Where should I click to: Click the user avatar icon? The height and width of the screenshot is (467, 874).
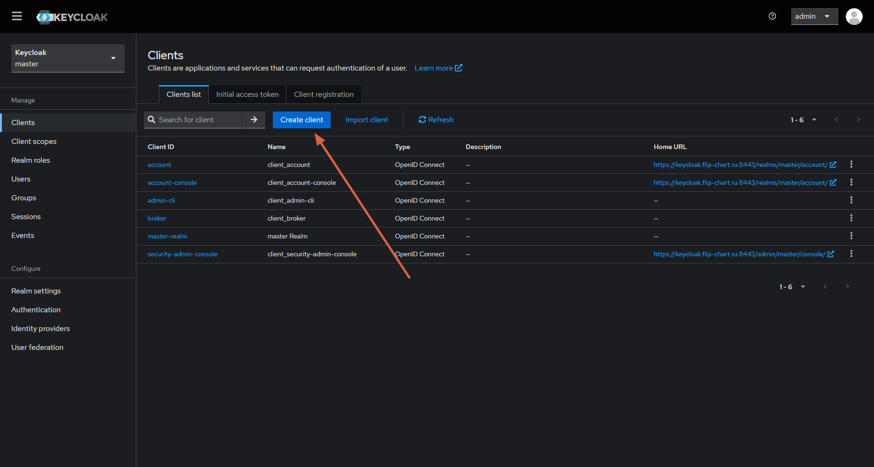pyautogui.click(x=854, y=16)
